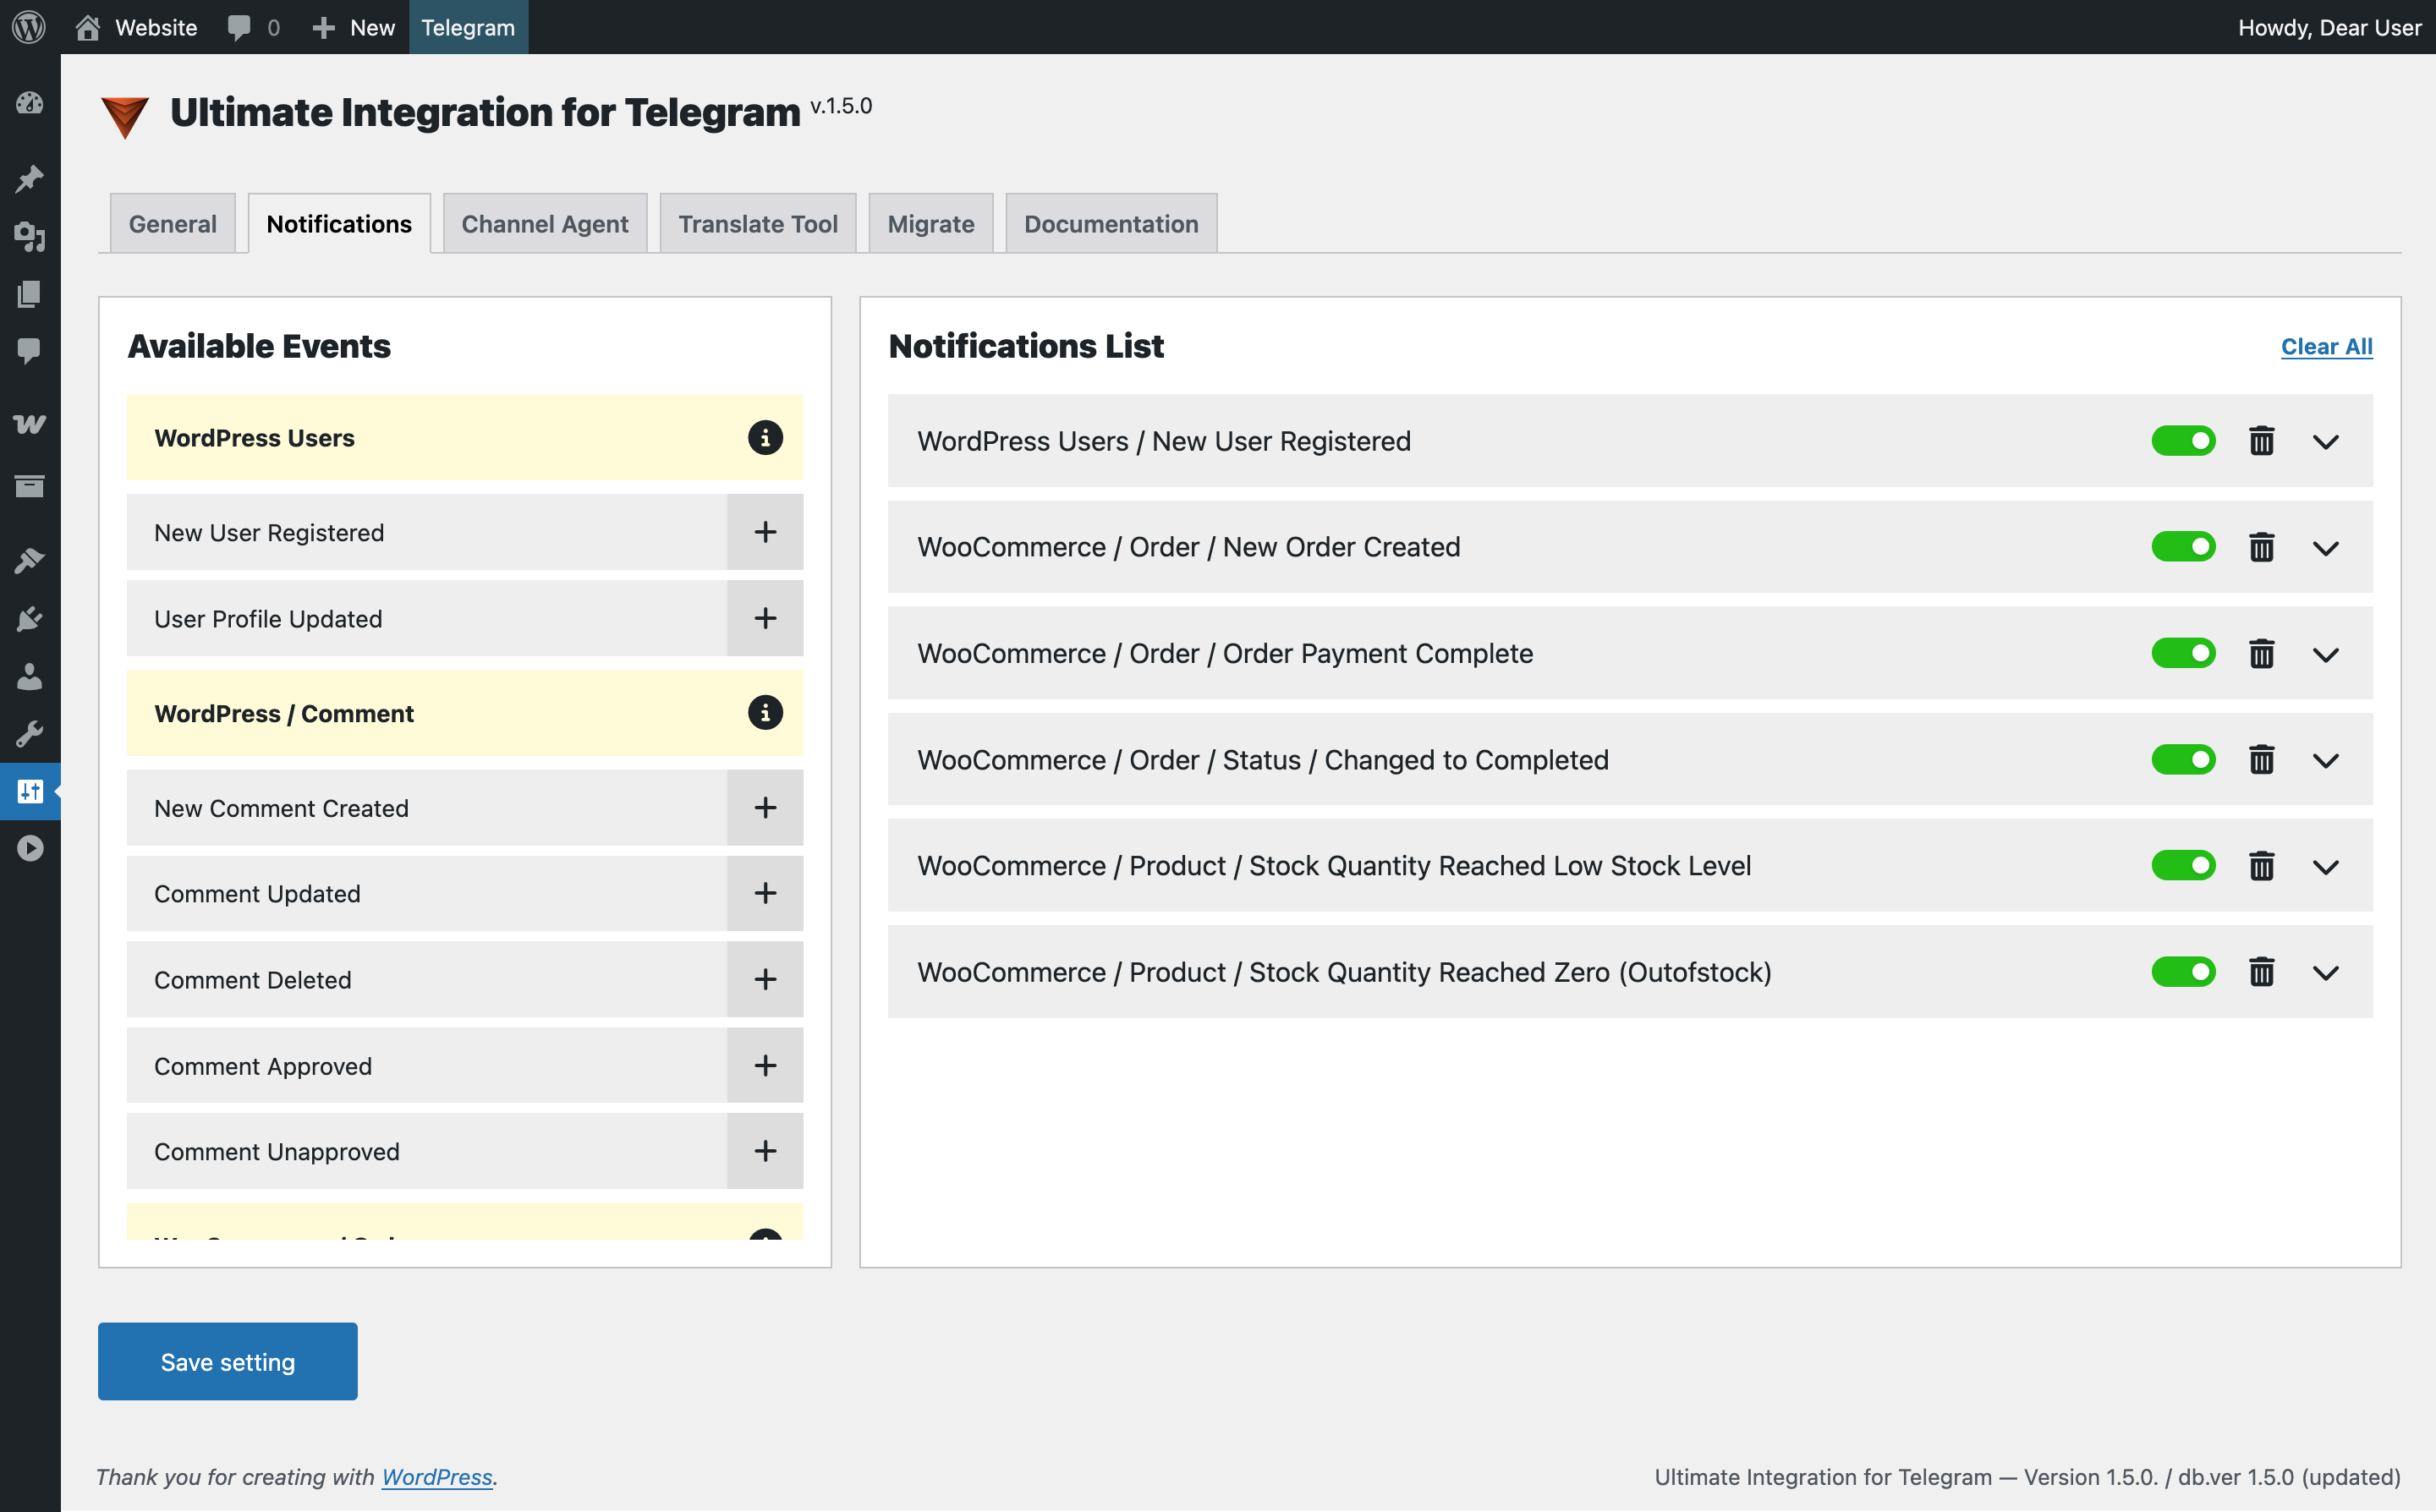
Task: Show info for the WordPress / Comment group
Action: [x=765, y=713]
